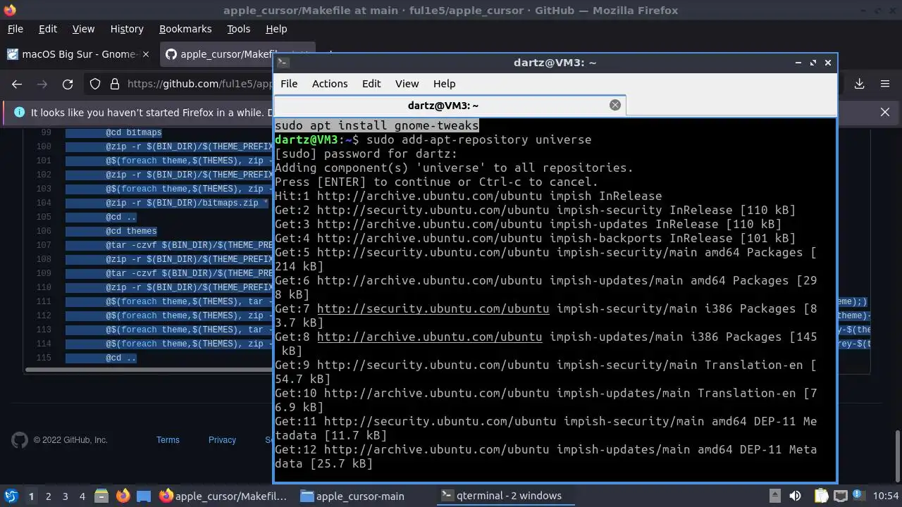The width and height of the screenshot is (902, 507).
Task: Click line number 99 in the Makefile
Action: 46,132
